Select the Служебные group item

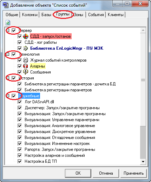click(29, 96)
